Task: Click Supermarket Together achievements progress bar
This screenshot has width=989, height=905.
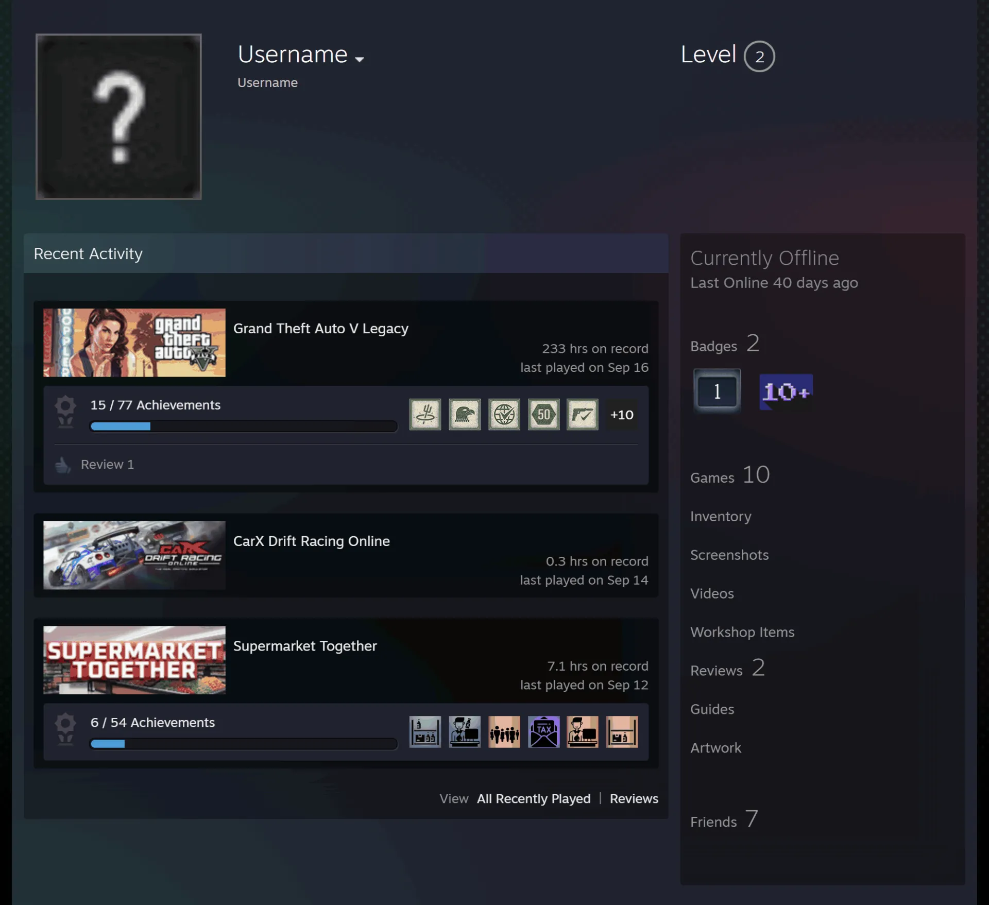Action: [x=244, y=744]
